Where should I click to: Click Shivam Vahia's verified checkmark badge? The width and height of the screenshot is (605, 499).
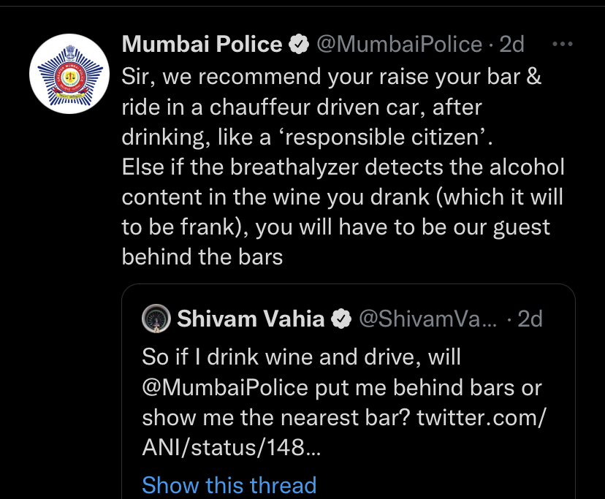pyautogui.click(x=340, y=319)
